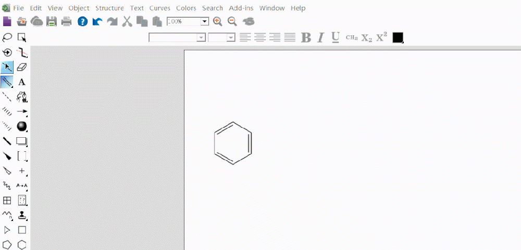The image size is (521, 250).
Task: Click the cloud upload icon
Action: click(37, 21)
